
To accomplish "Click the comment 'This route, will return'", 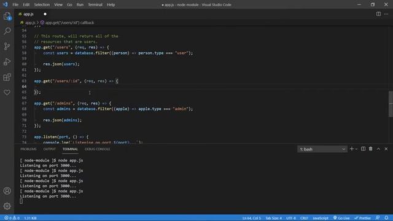I will (x=76, y=36).
